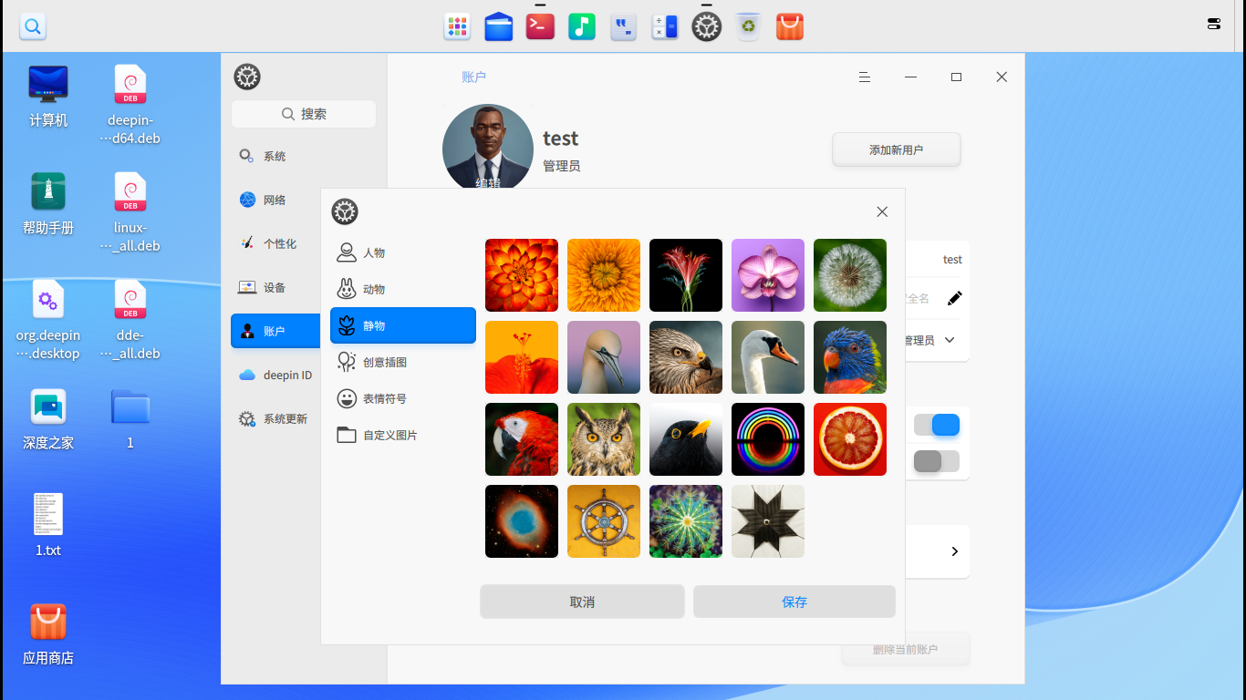Close the avatar picker dialog

(x=882, y=211)
